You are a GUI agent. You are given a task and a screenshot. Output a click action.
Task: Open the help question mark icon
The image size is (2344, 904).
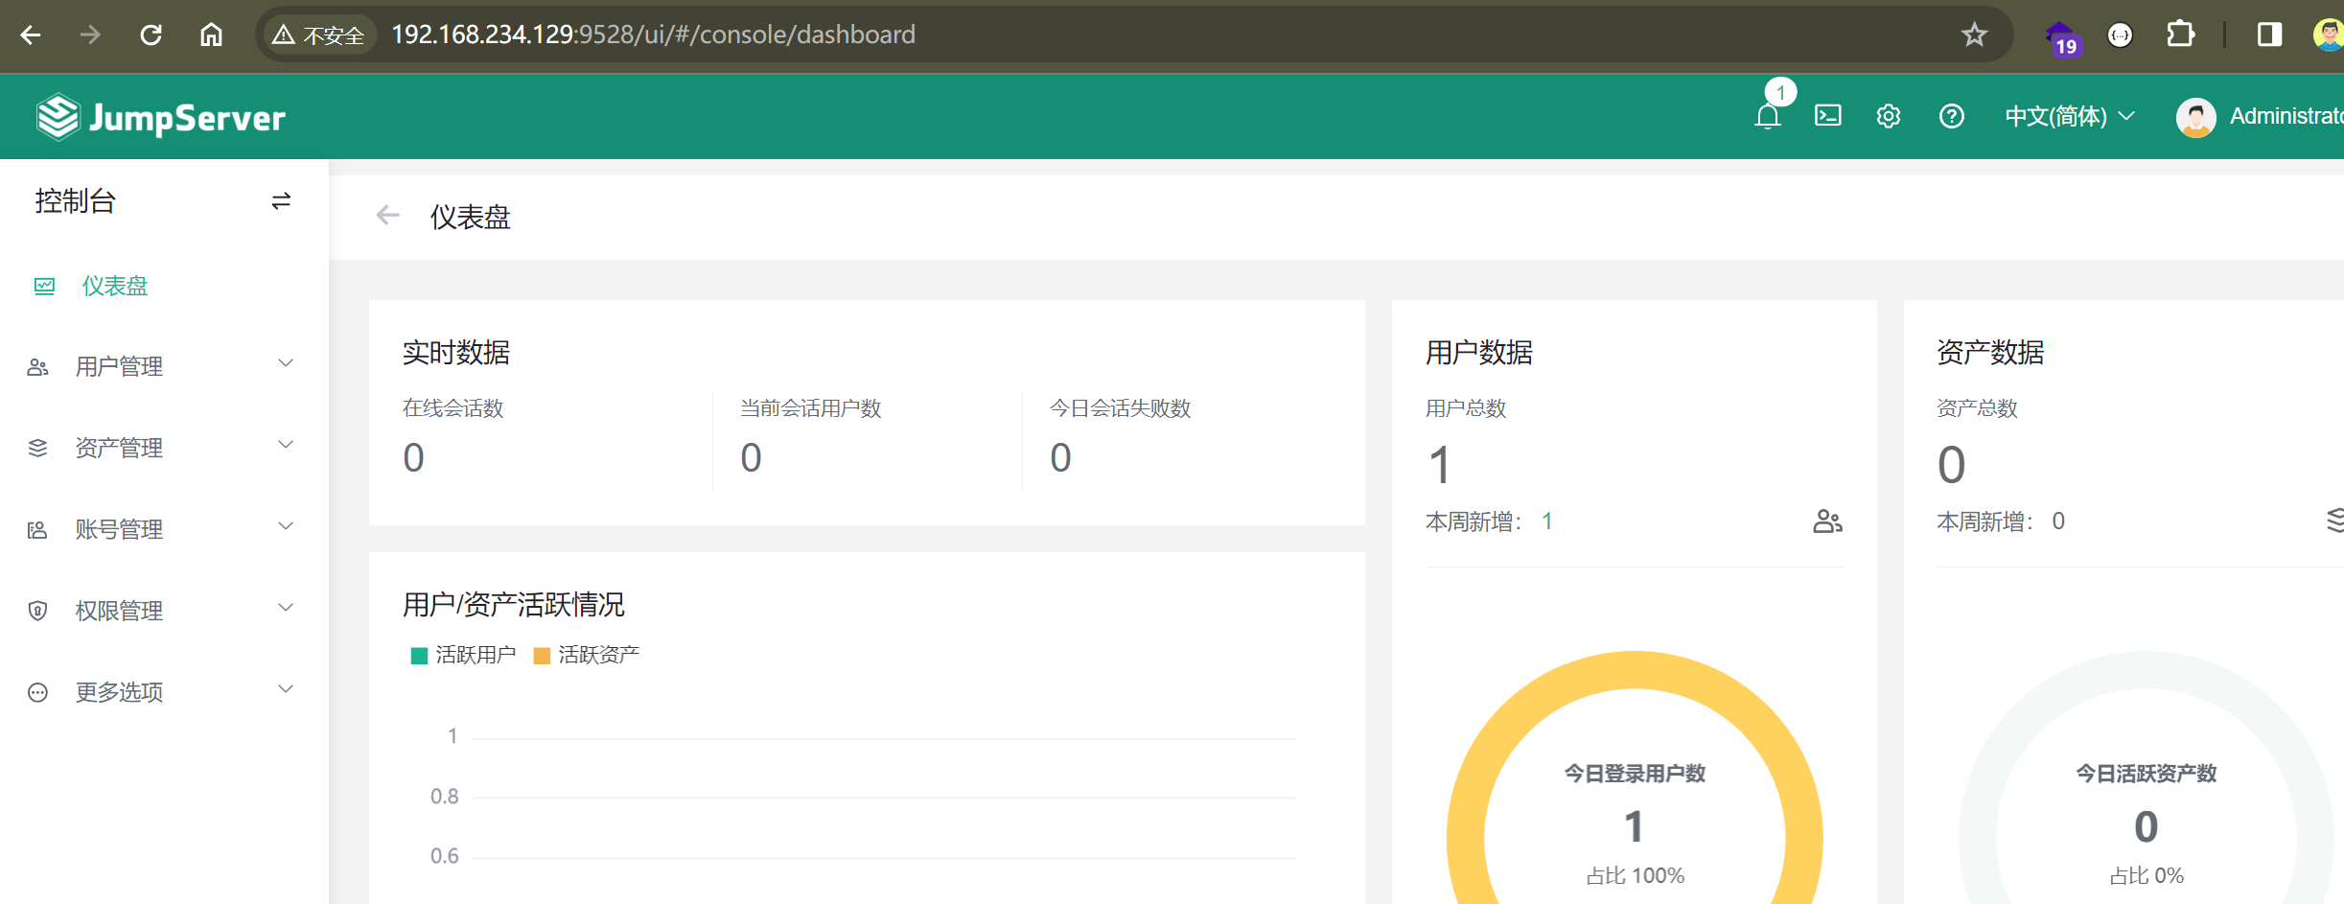click(1952, 116)
